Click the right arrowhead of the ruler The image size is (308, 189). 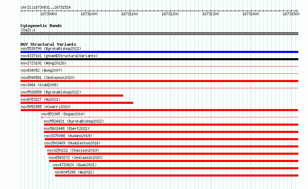(297, 11)
